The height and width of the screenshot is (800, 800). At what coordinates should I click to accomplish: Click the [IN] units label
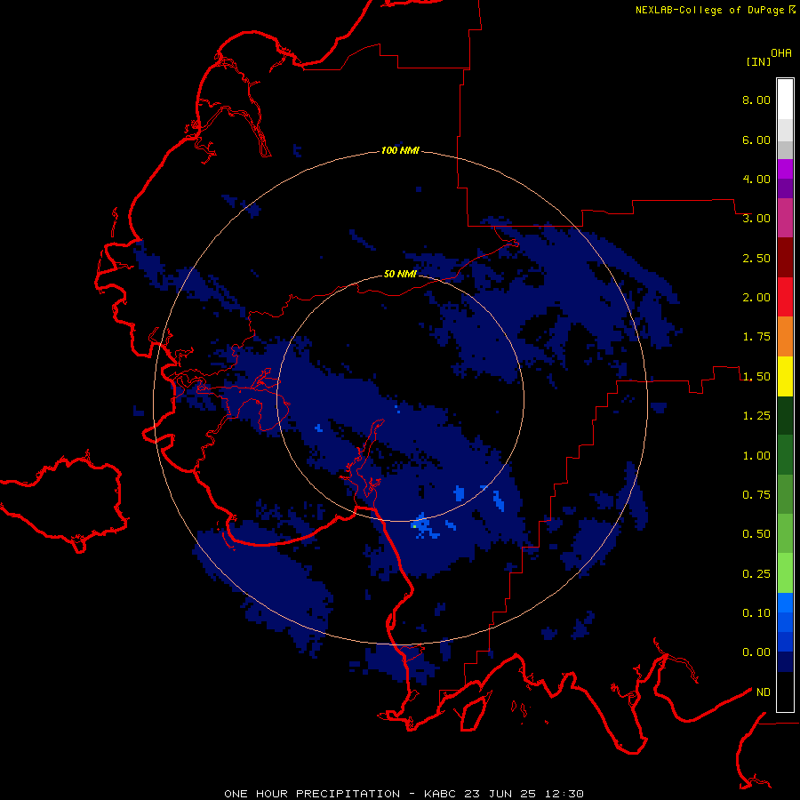tap(758, 61)
